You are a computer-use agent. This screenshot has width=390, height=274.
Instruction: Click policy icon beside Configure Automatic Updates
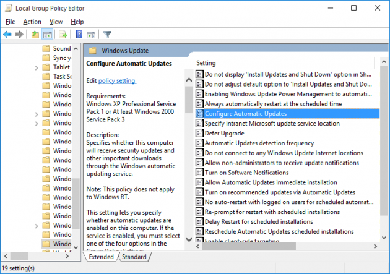coord(199,114)
